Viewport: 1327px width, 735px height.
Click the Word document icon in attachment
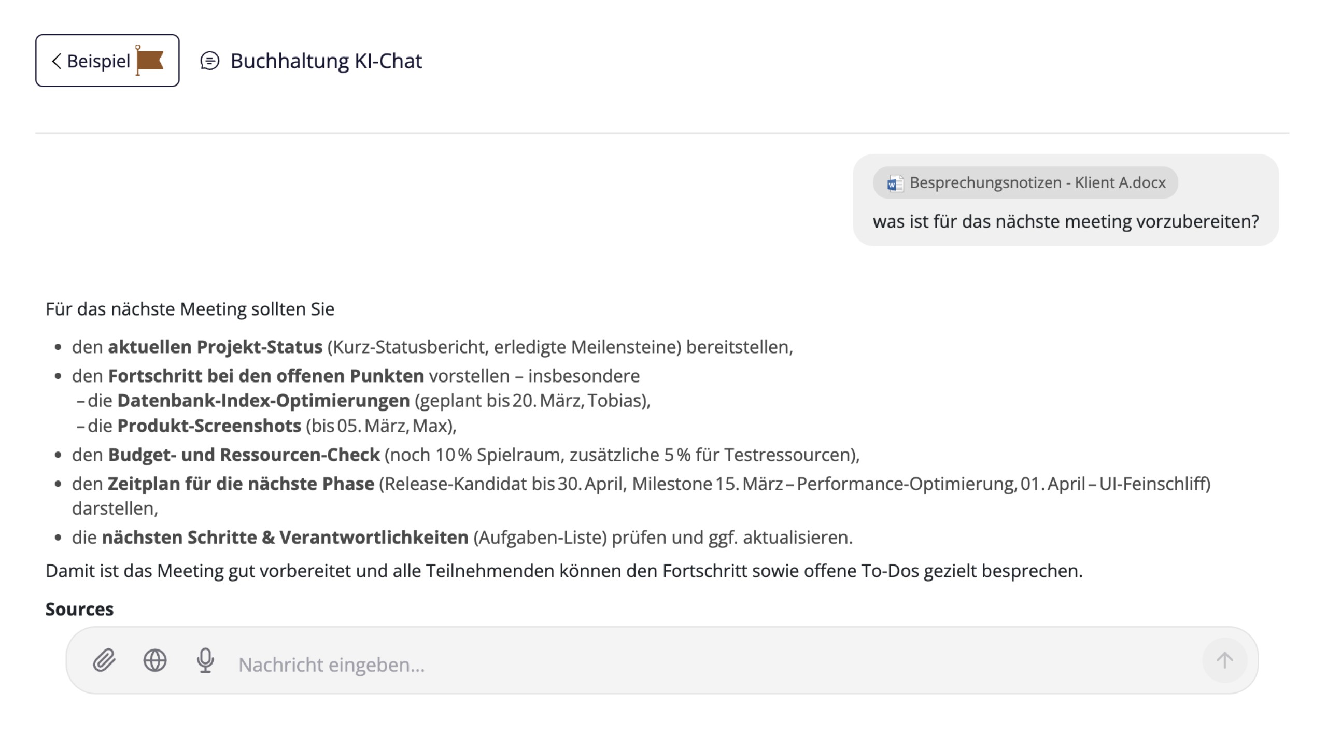click(895, 183)
